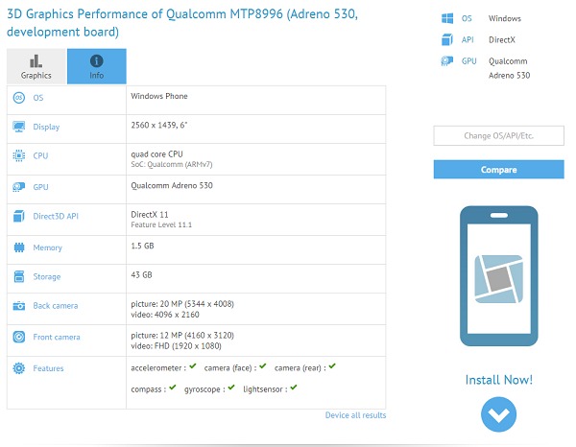Viewport: 576px width, 447px height.
Task: Click the Memory chip icon
Action: tap(19, 247)
